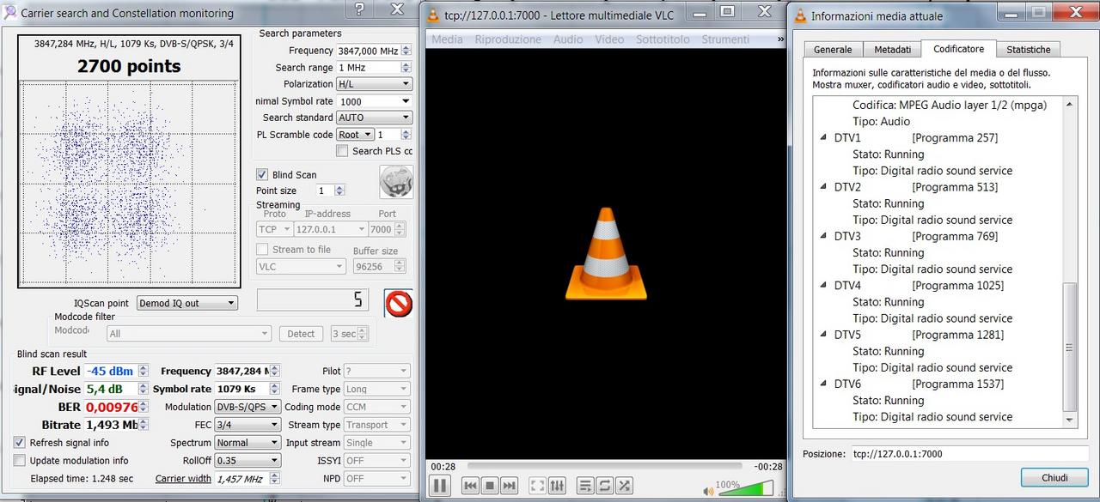The height and width of the screenshot is (502, 1100).
Task: Open FEC 3/4 dropdown
Action: (247, 425)
